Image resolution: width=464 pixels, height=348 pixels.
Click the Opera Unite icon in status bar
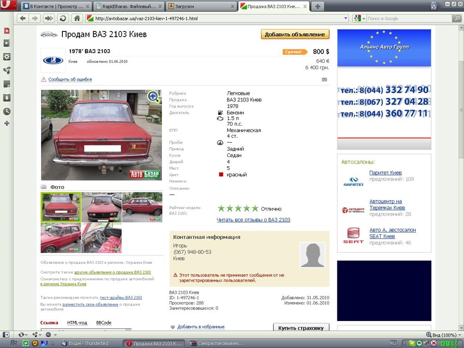[x=35, y=334]
